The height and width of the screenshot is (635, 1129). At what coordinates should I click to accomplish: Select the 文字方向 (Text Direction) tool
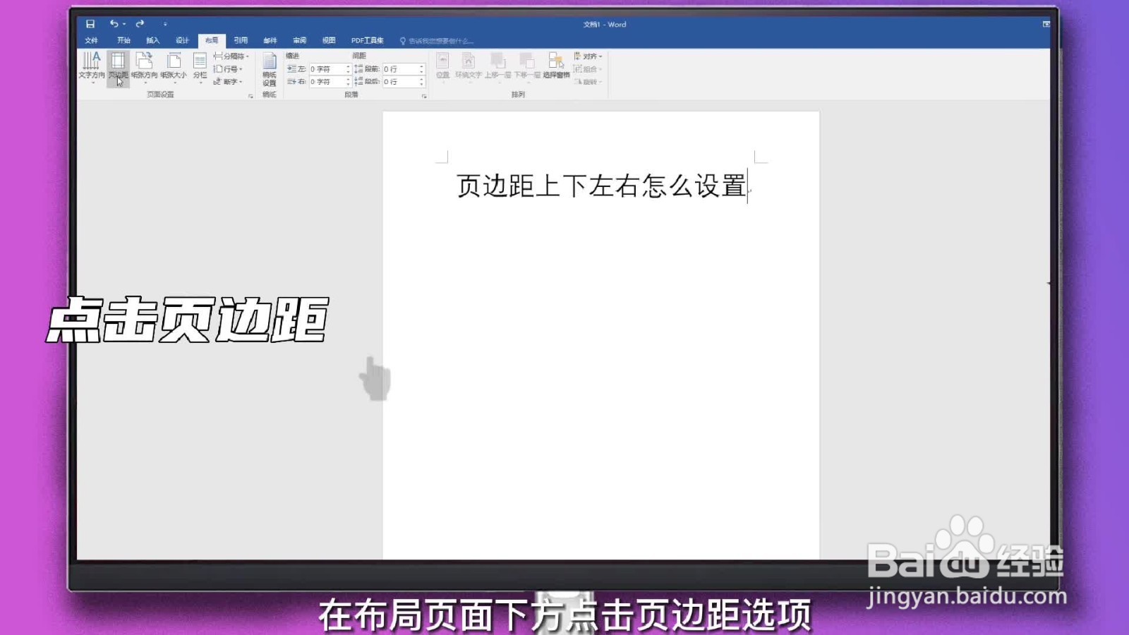pos(92,67)
